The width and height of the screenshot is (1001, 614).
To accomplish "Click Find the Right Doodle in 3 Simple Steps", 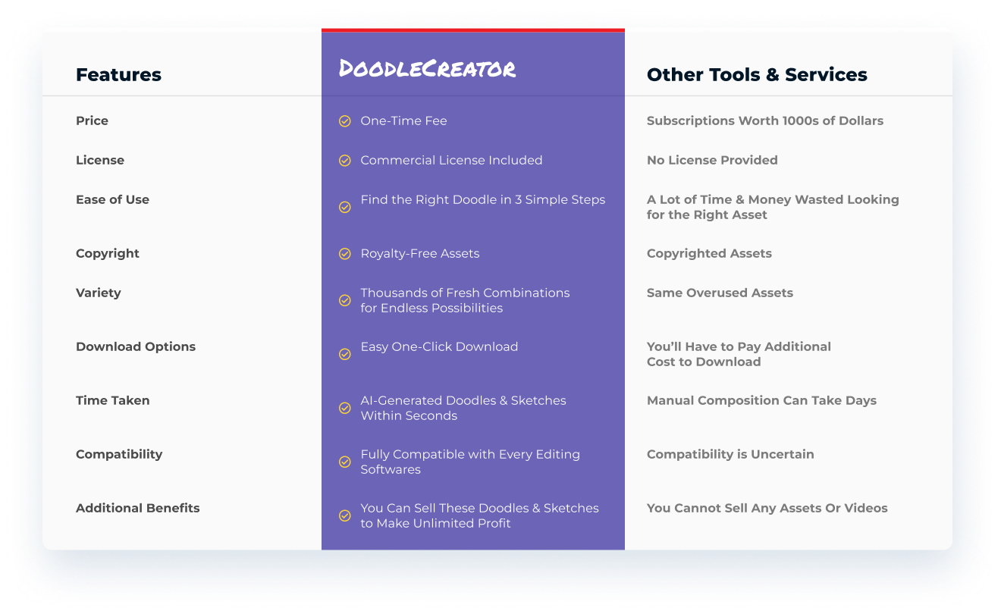I will pyautogui.click(x=483, y=200).
